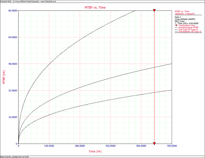The image size is (205, 158).
Task: Click the y-axis value 32.0000
Action: [13, 91]
